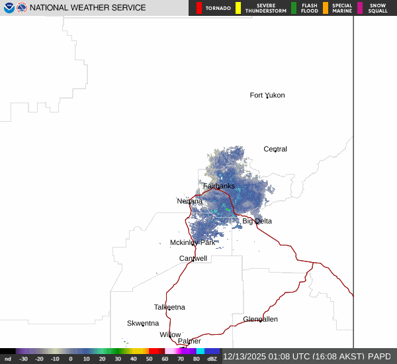Image resolution: width=397 pixels, height=364 pixels.
Task: Click the NOAA logo icon
Action: coord(9,8)
